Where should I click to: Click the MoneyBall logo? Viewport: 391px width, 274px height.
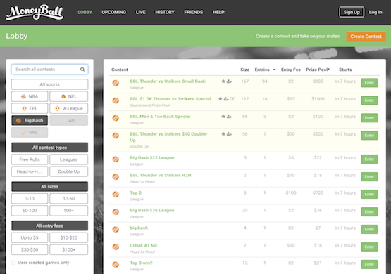point(35,12)
